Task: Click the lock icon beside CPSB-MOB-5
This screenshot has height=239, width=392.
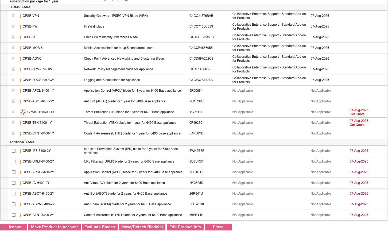Action: pos(14,48)
